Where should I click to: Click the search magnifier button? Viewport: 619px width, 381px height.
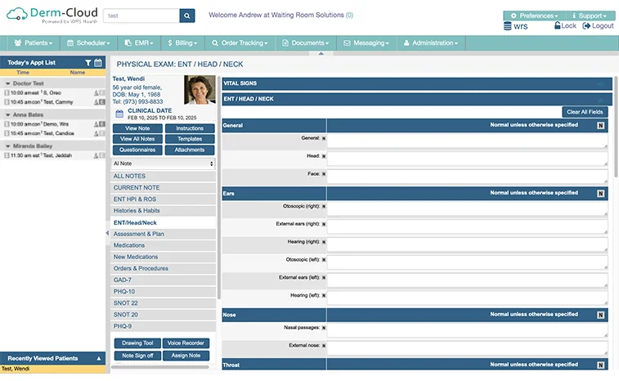click(x=186, y=16)
